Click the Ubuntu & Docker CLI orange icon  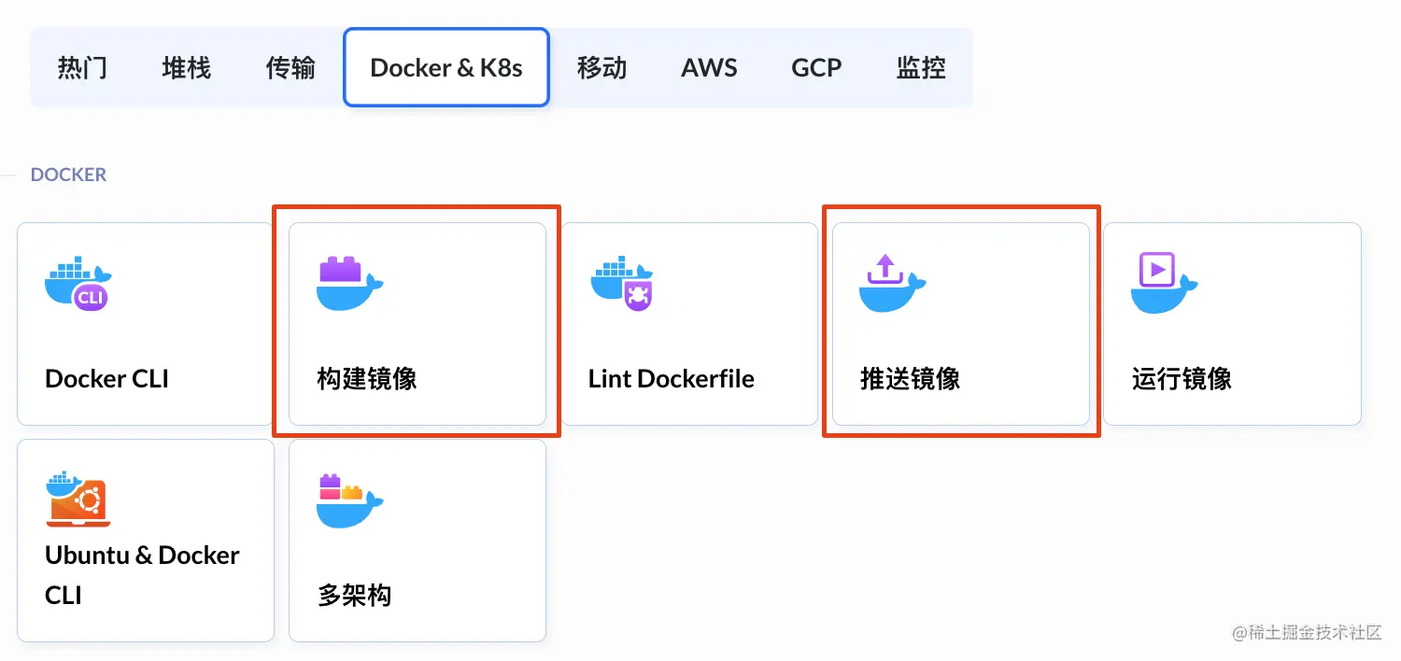click(x=78, y=499)
